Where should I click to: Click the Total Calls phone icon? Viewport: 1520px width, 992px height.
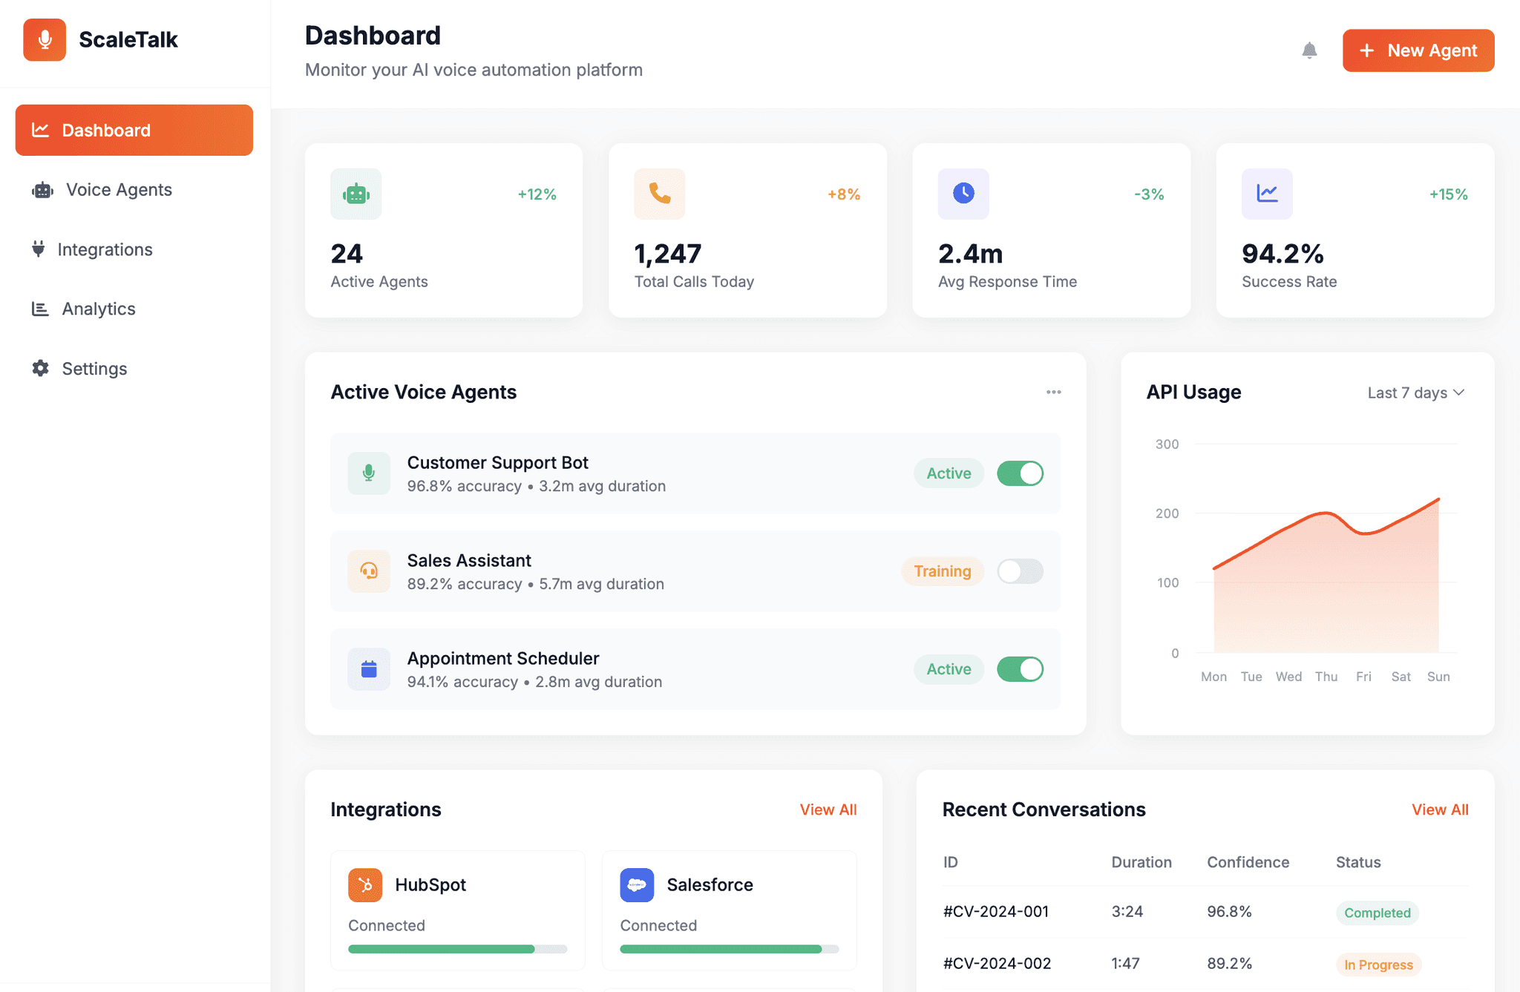click(659, 194)
